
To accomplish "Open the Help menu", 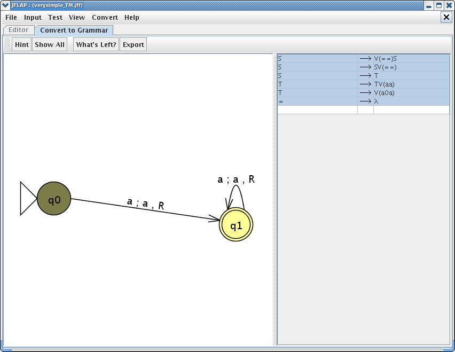I will coord(132,18).
